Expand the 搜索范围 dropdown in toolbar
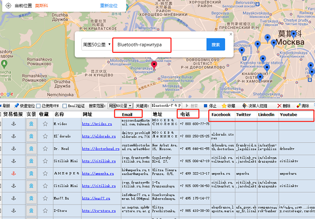 pos(120,106)
